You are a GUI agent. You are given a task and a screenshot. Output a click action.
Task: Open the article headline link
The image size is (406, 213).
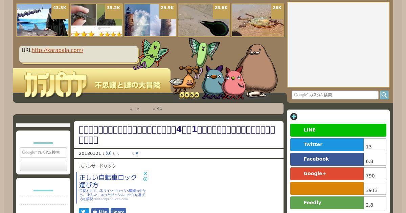click(177, 135)
